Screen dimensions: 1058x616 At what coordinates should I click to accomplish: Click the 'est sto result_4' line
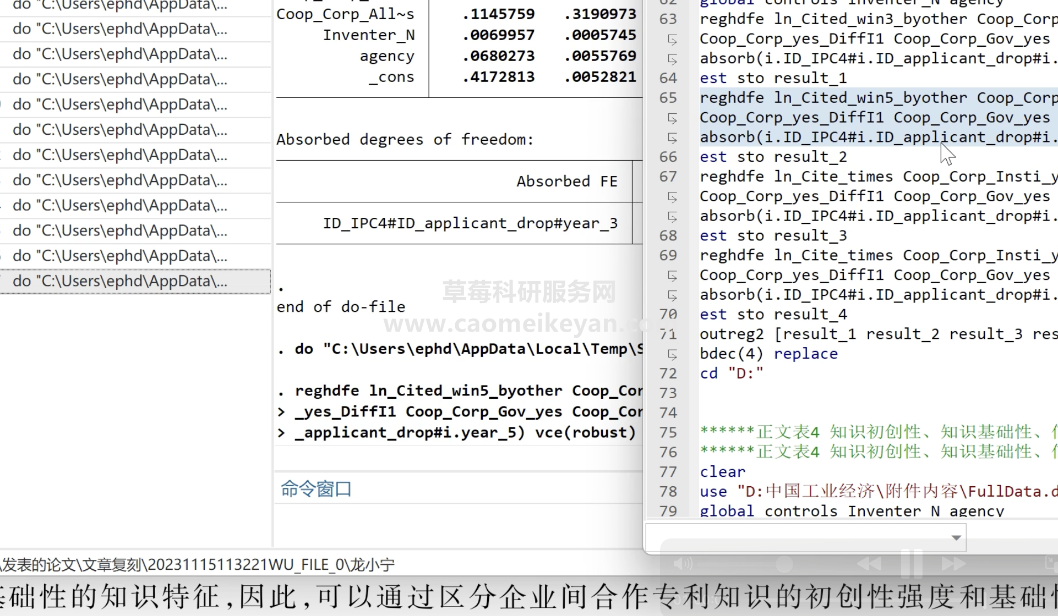click(773, 314)
